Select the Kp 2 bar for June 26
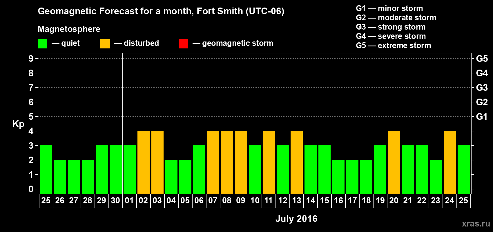This screenshot has height=232, width=493. [60, 177]
